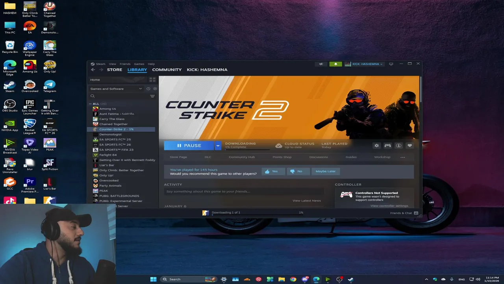504x284 pixels.
Task: Open the View menu
Action: pos(112,64)
